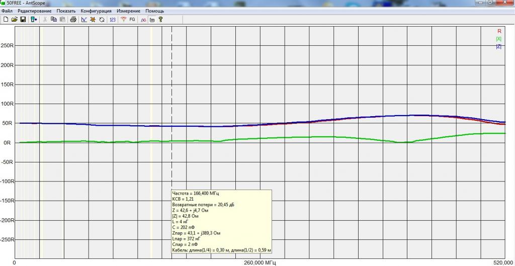
Task: Copy with the two-pages toolbar icon
Action: click(53, 20)
